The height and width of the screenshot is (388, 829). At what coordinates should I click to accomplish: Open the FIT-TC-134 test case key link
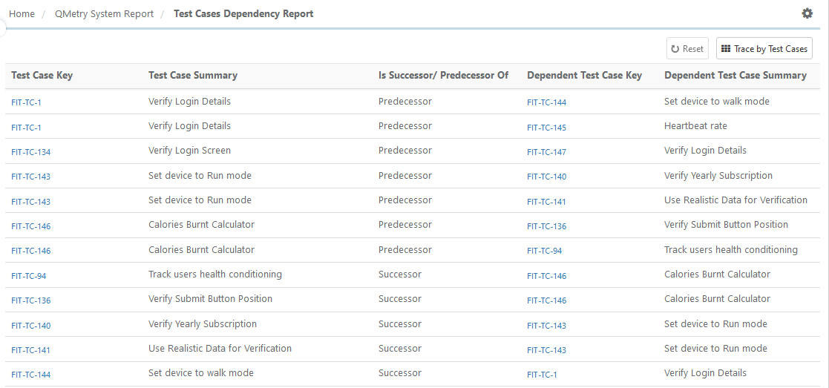[30, 152]
